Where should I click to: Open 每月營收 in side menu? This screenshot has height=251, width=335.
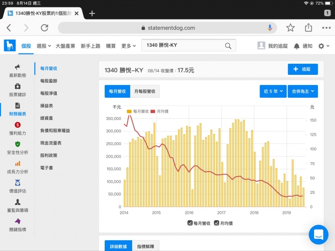[x=49, y=68]
